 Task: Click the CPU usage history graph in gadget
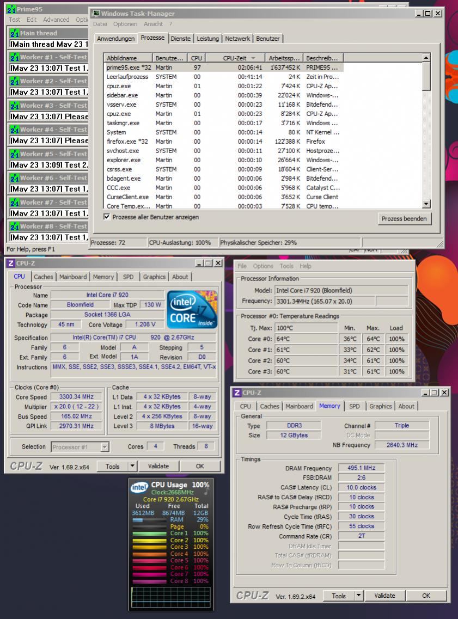(171, 597)
